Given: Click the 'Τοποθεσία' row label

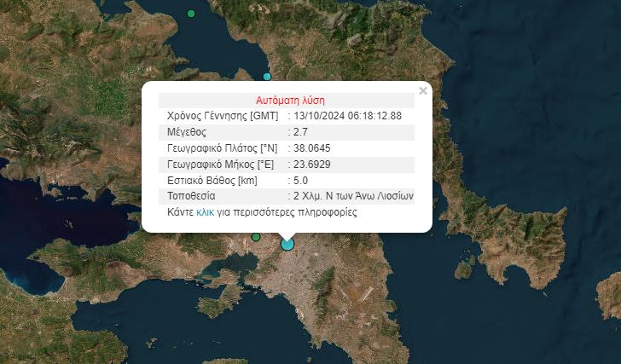Looking at the screenshot, I should point(191,196).
